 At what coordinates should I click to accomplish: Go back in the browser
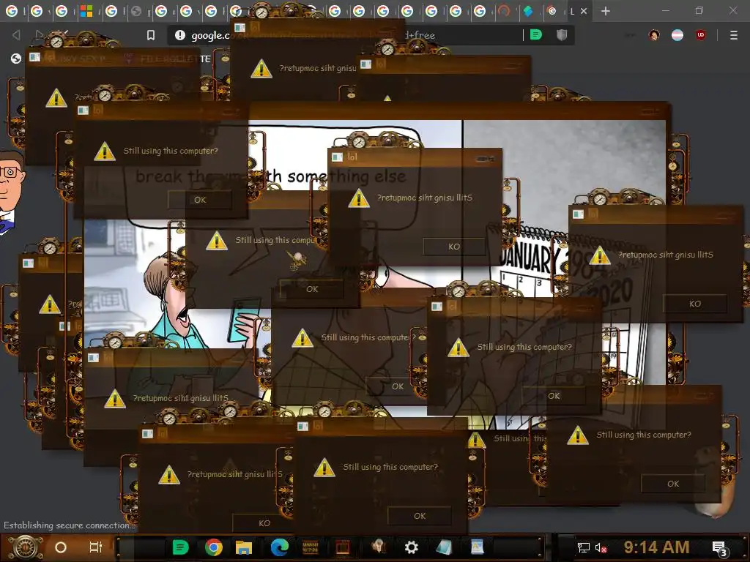pyautogui.click(x=16, y=35)
